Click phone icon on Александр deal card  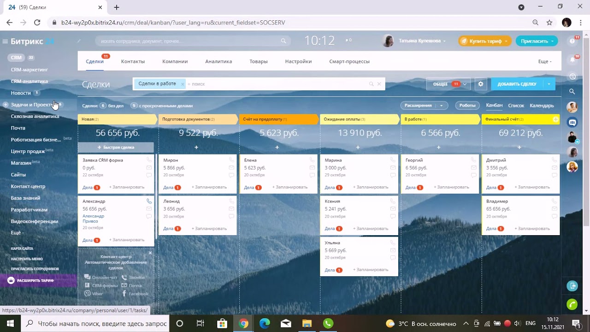(x=149, y=202)
